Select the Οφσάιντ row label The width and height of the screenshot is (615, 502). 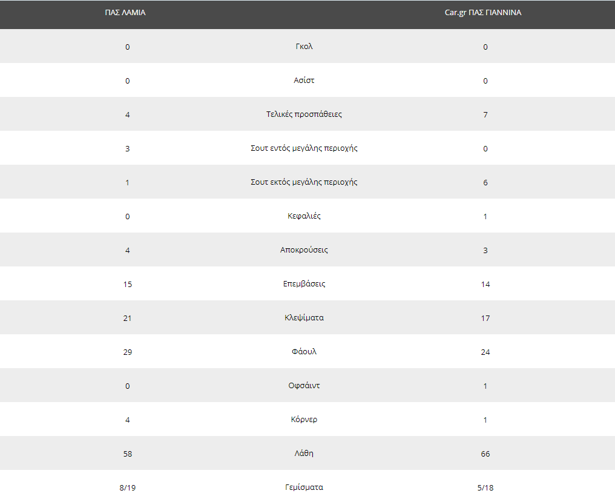tap(304, 385)
